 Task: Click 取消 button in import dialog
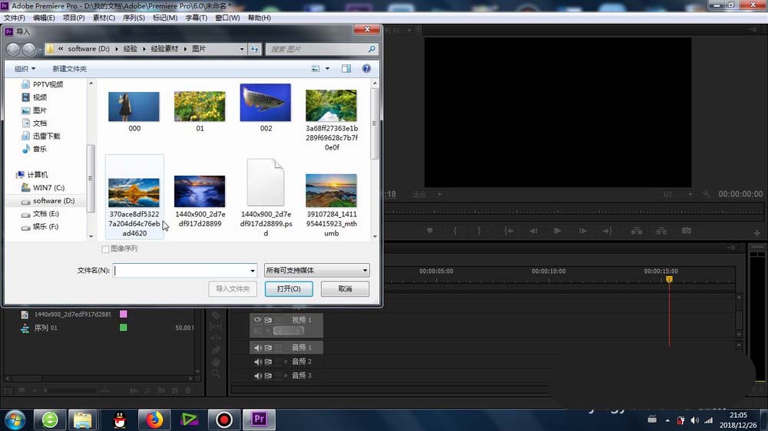pyautogui.click(x=345, y=288)
